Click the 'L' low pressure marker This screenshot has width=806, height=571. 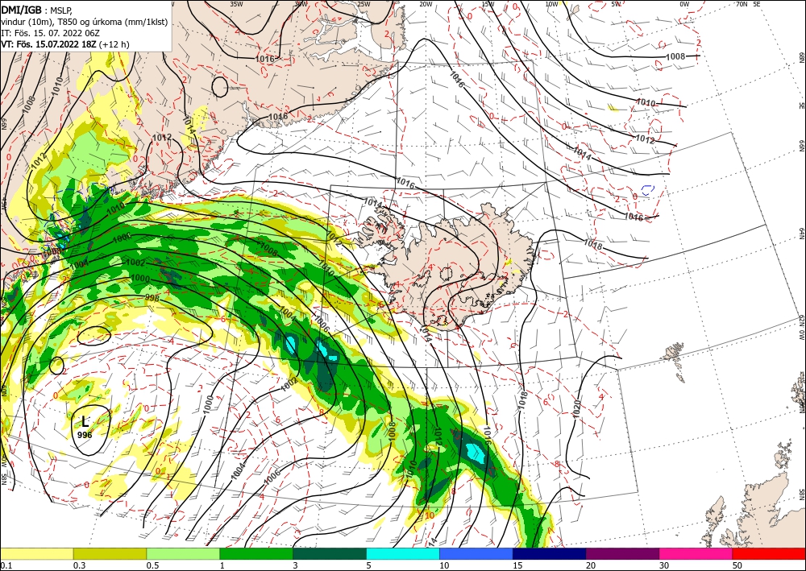pyautogui.click(x=85, y=422)
